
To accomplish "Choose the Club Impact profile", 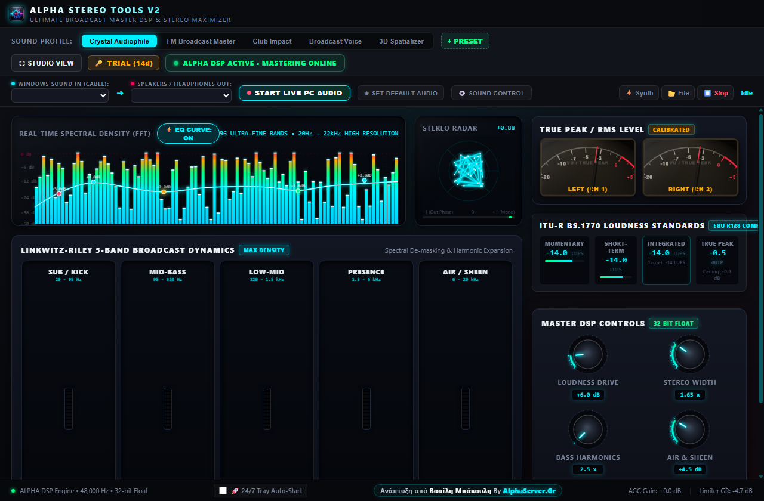I will (272, 41).
